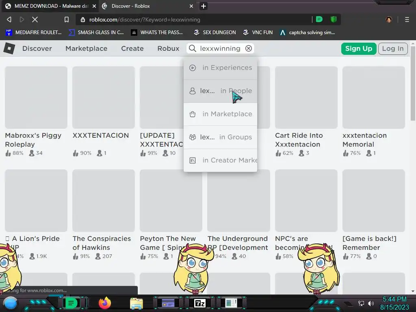Screen dimensions: 416x312
Task: Open Cart Ride Into Xxxtentacion thumbnail
Action: pos(306,97)
